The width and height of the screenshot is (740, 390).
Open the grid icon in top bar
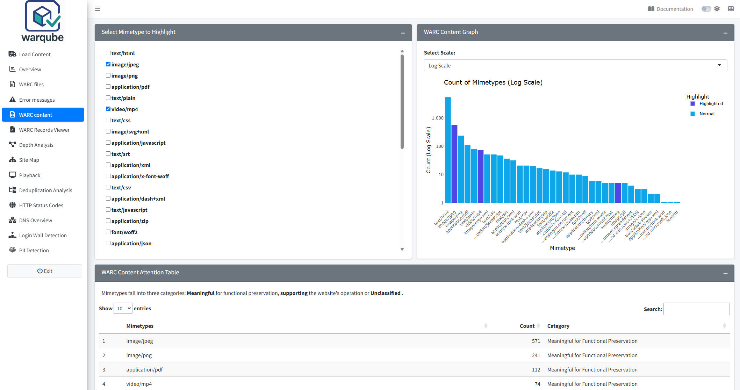pos(731,9)
